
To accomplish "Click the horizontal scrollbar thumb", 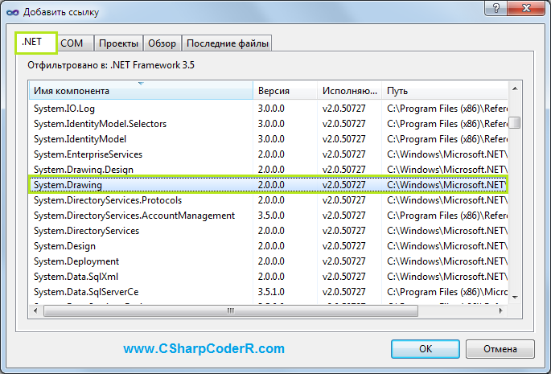I will pyautogui.click(x=231, y=310).
